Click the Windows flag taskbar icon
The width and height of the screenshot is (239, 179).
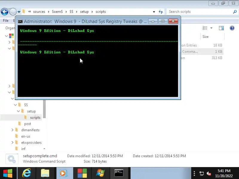pyautogui.click(x=100, y=173)
